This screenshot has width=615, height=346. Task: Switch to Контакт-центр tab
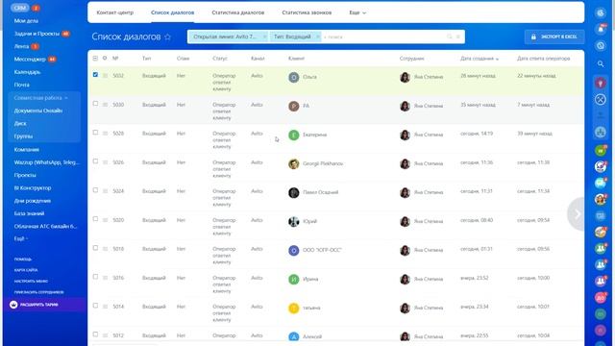point(115,12)
